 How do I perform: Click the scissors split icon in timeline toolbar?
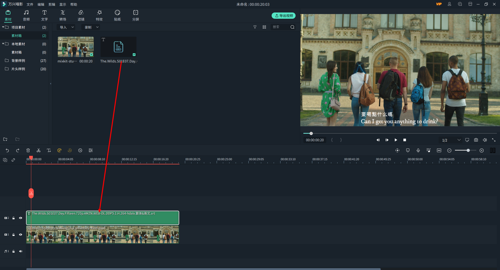(39, 150)
